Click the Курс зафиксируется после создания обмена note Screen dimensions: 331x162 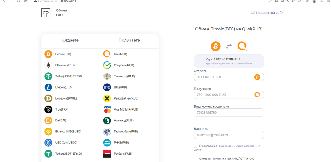[x=229, y=63]
